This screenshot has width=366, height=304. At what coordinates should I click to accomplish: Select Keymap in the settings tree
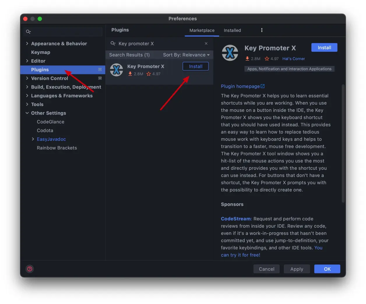click(x=41, y=52)
